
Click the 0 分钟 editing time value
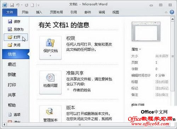tap(160, 75)
